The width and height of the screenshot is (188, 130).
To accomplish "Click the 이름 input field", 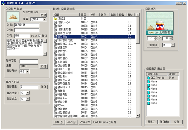I will pyautogui.click(x=27, y=25).
